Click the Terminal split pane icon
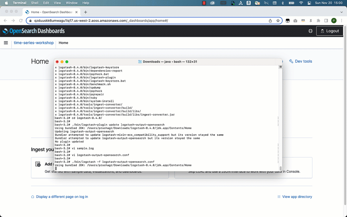Viewport: 347px width, 217px height. coord(280,67)
